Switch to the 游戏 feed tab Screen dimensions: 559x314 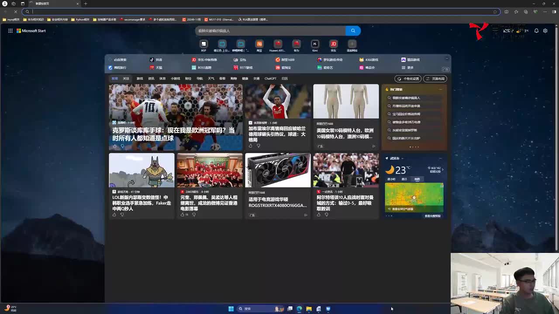pos(140,78)
